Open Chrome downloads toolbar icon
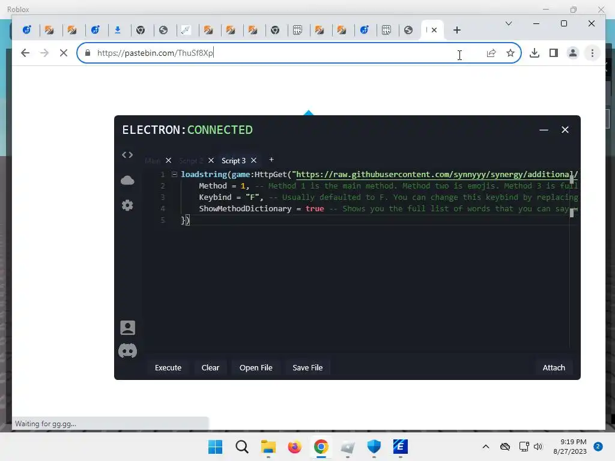The height and width of the screenshot is (461, 615). (x=534, y=53)
